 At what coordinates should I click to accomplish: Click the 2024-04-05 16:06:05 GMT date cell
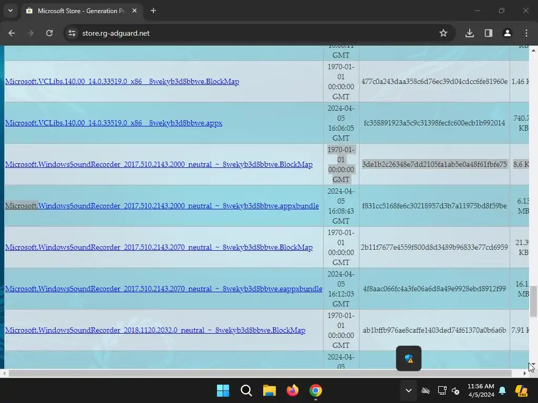[340, 123]
